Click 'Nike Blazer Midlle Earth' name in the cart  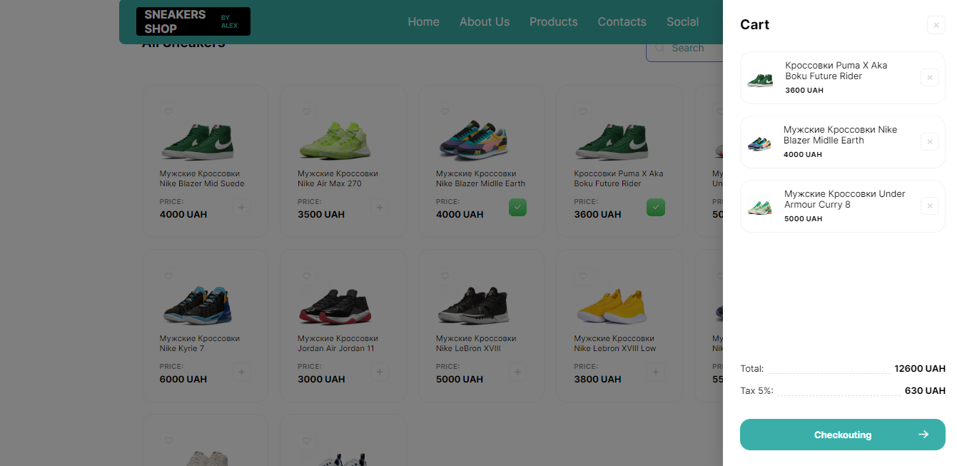(x=841, y=135)
